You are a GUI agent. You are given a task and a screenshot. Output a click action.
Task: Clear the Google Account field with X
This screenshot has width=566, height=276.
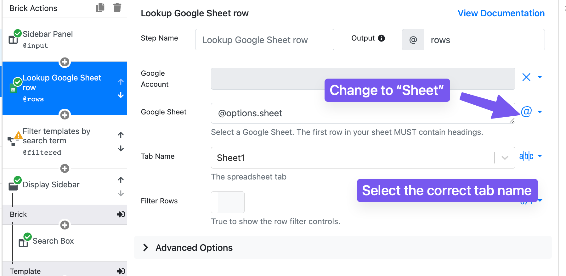coord(526,77)
